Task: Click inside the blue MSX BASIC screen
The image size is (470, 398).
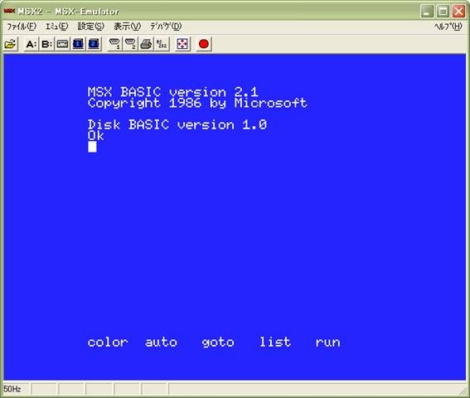Action: [235, 217]
